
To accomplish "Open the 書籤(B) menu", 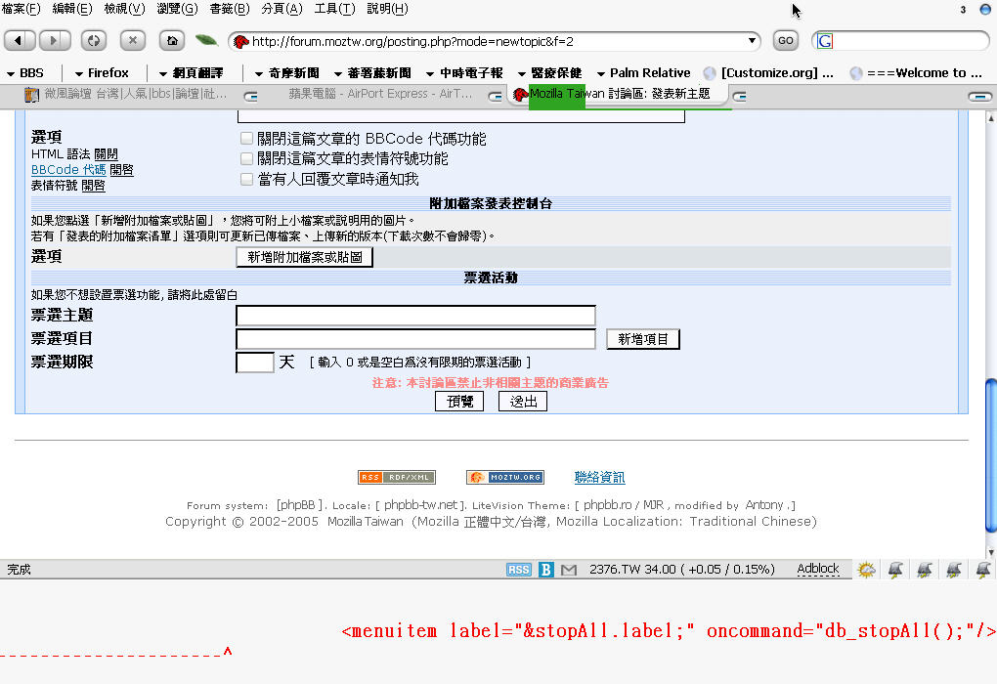I will (230, 9).
